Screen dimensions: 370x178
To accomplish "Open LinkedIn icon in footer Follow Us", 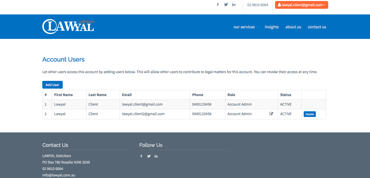I will 156,156.
